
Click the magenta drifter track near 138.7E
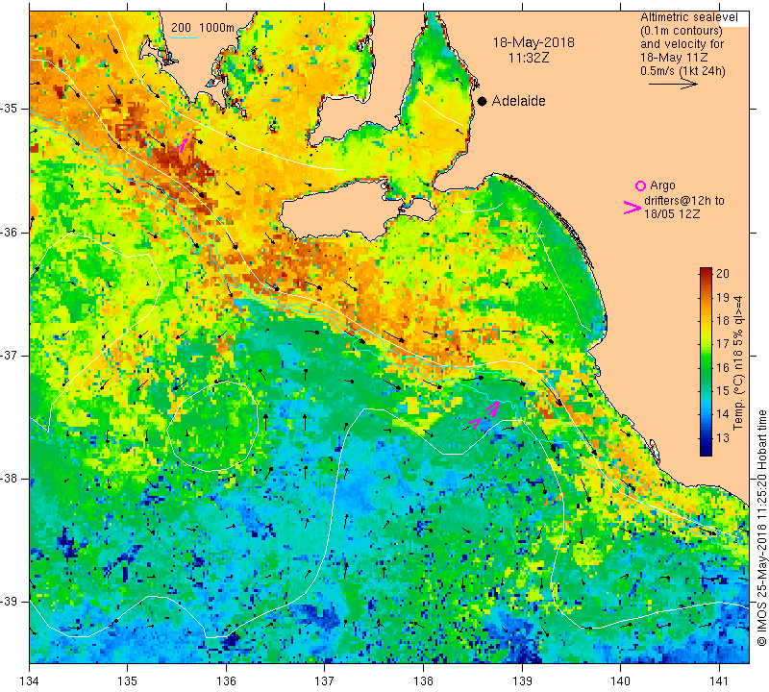484,415
